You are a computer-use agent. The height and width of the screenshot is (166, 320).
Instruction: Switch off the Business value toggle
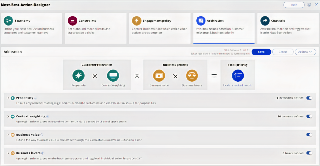309,135
